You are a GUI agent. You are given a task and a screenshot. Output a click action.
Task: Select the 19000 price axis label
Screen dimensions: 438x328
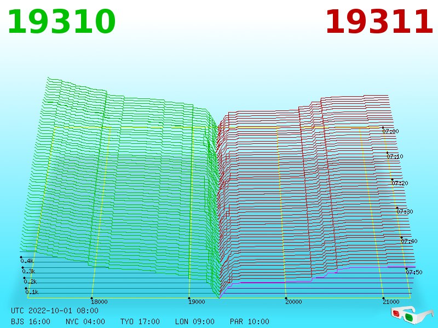197,302
